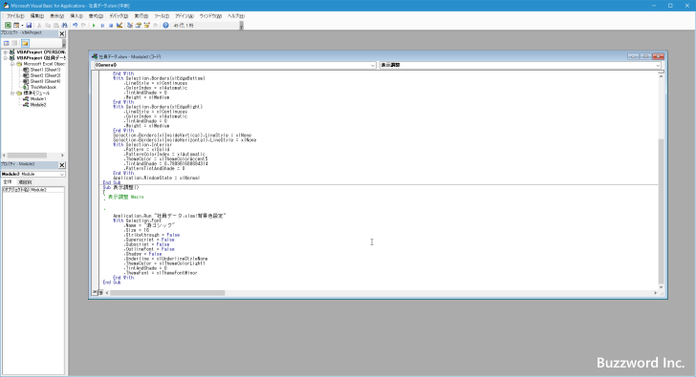Click the code window horizontal scrollbar thumb
The height and width of the screenshot is (377, 696).
[x=167, y=293]
